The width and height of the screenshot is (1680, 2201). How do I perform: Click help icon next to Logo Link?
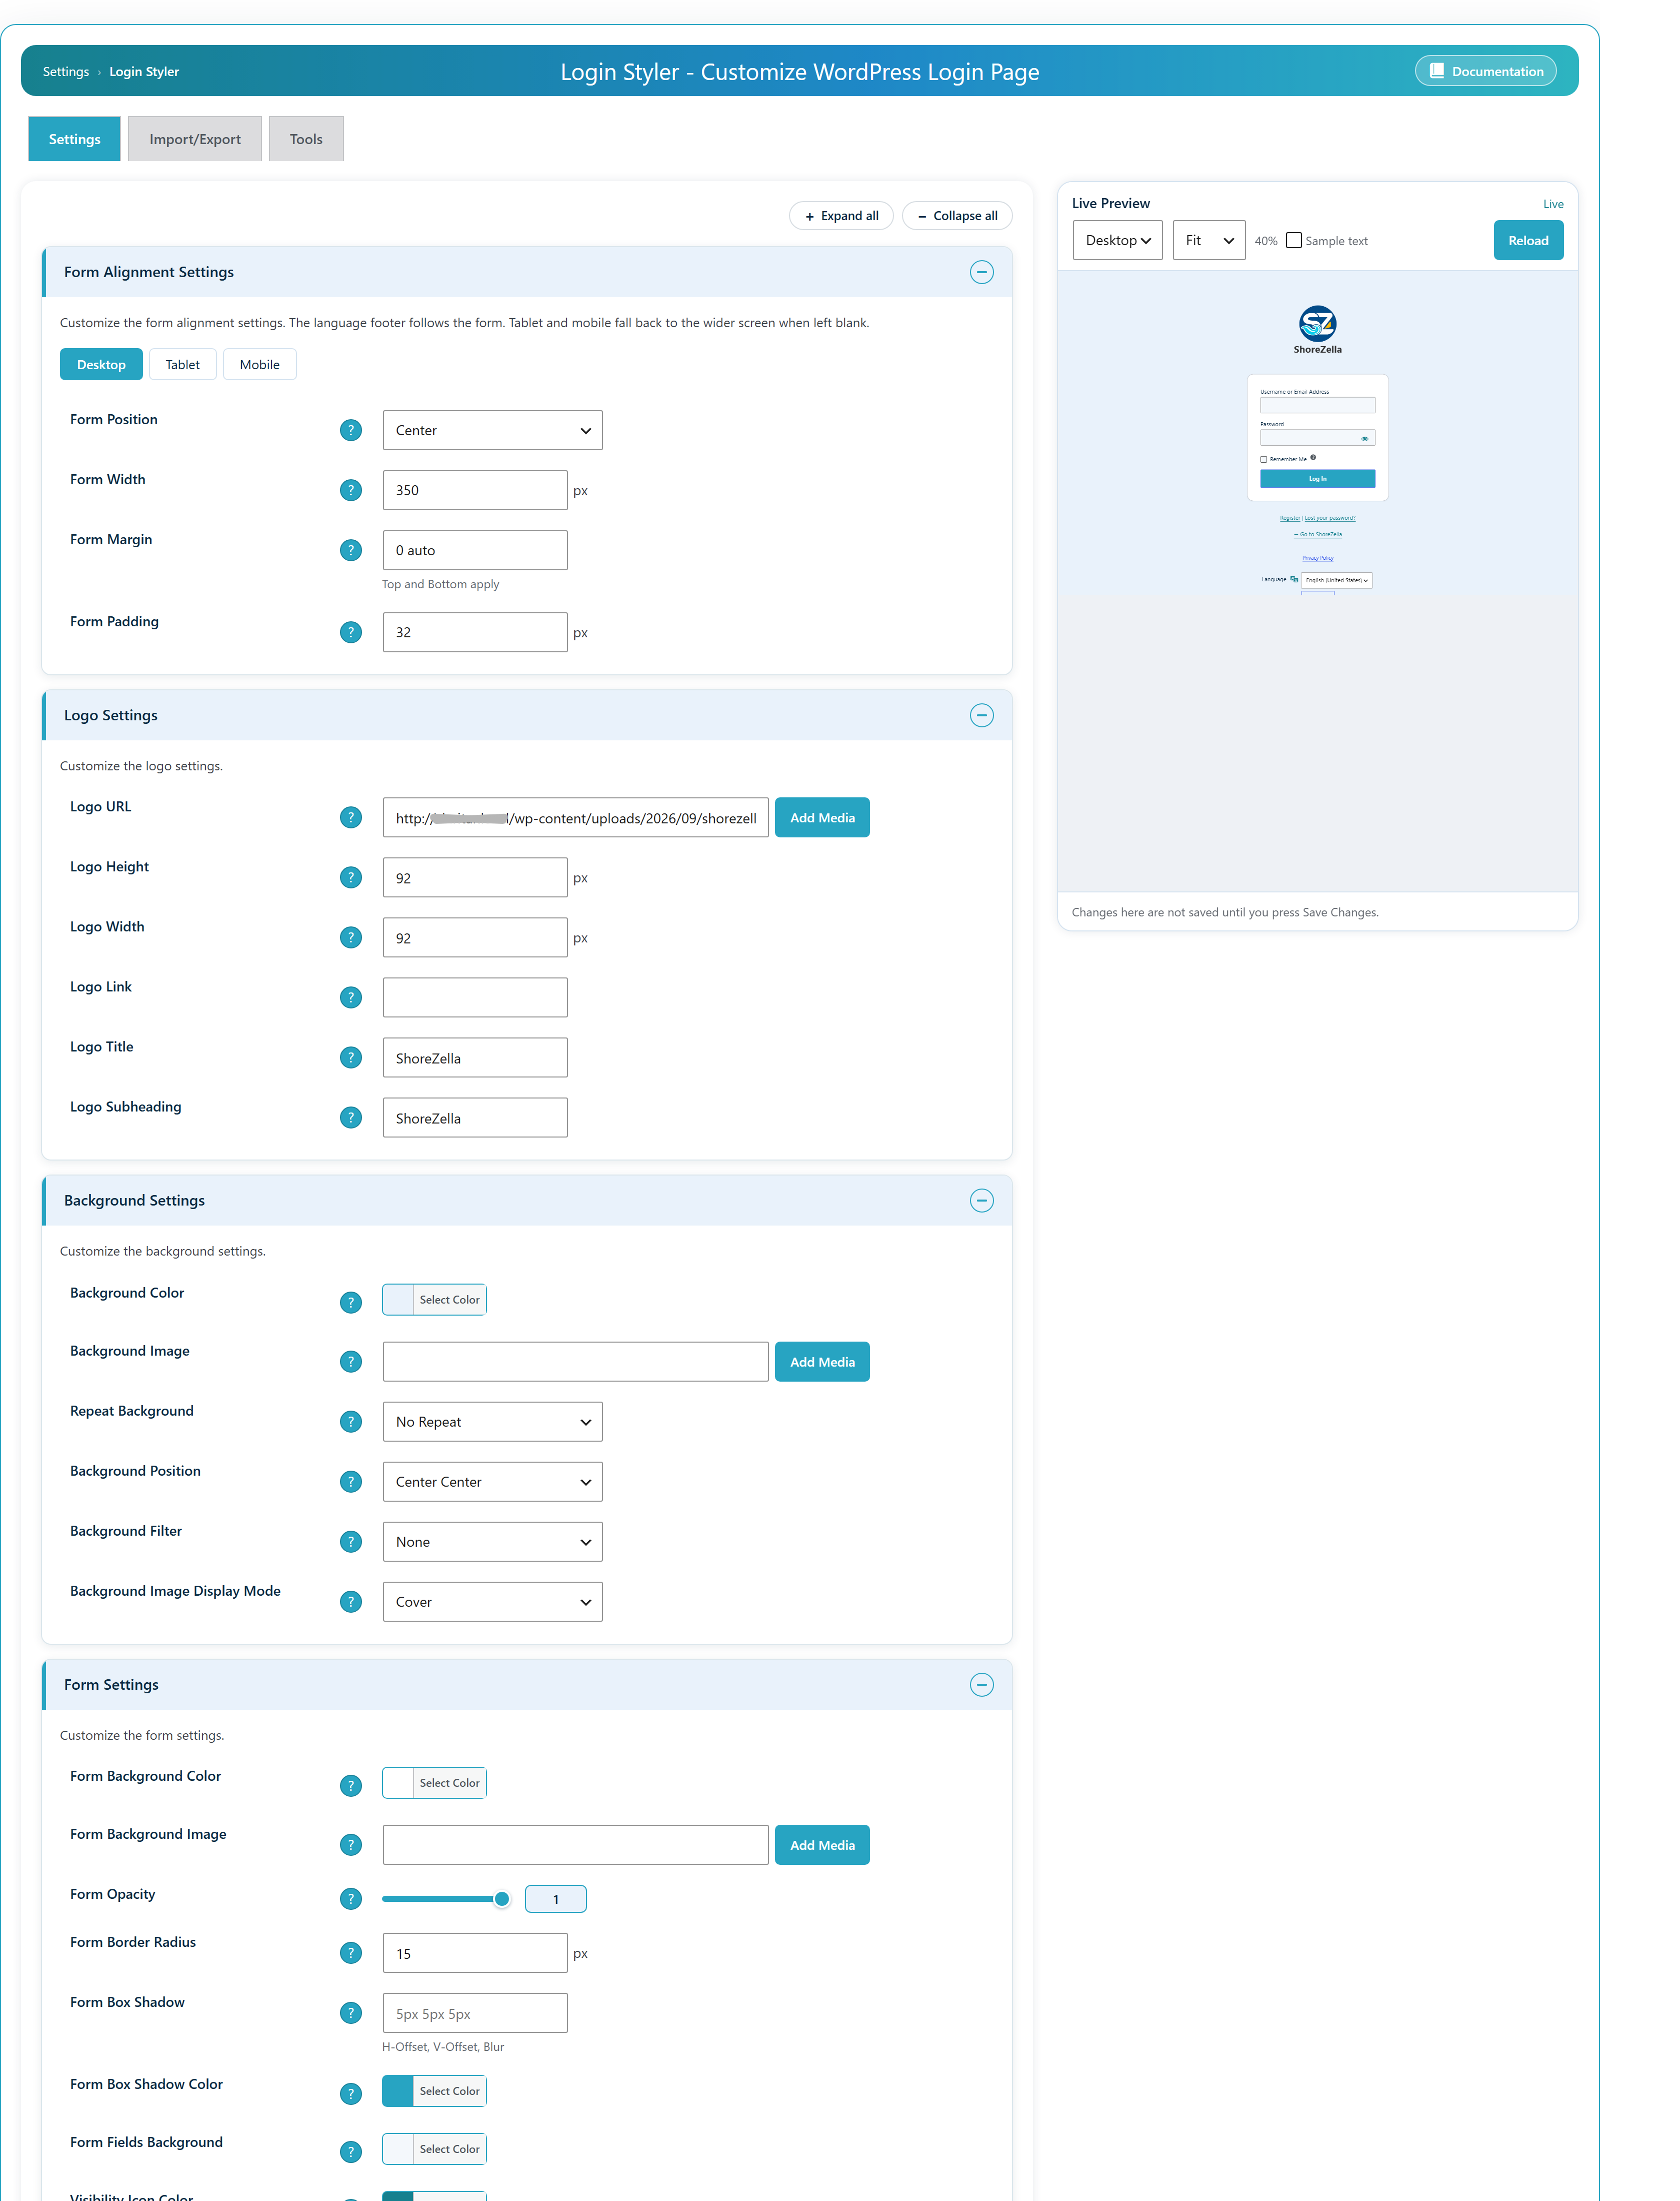pos(351,997)
